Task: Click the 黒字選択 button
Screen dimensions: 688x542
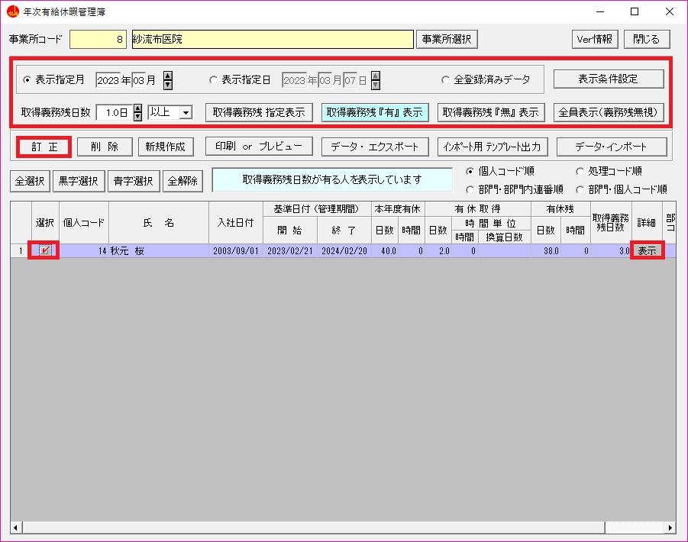Action: 79,181
